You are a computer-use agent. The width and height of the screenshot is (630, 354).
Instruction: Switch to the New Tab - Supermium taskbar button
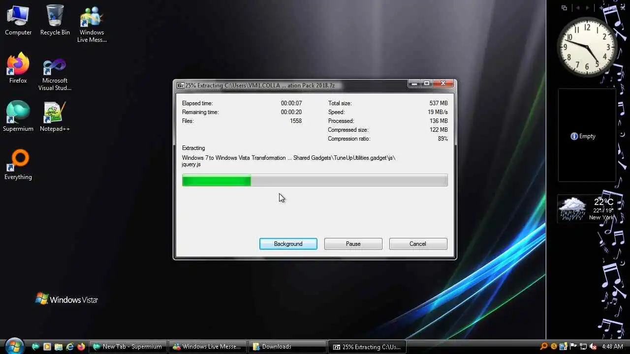128,347
